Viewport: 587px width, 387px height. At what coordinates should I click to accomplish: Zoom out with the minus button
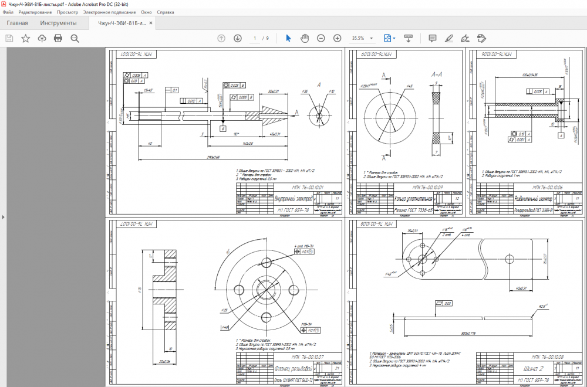coord(321,38)
